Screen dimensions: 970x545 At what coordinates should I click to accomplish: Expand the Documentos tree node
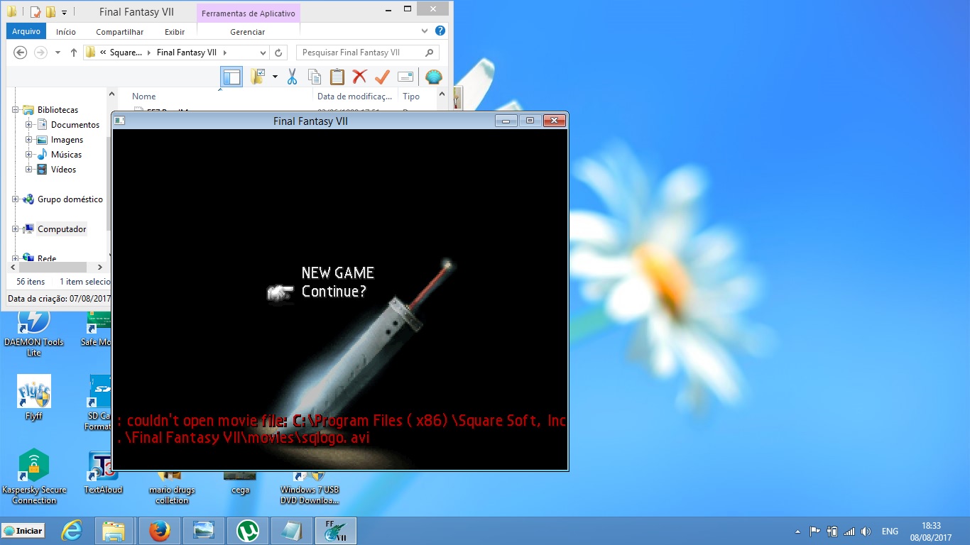pyautogui.click(x=28, y=125)
